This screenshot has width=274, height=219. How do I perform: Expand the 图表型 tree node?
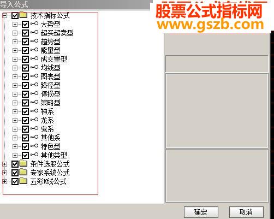(15, 77)
